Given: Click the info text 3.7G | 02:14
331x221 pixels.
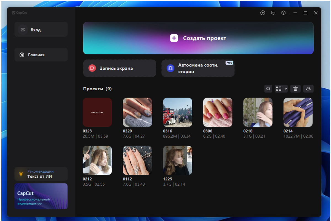Looking at the screenshot, I should [174, 184].
